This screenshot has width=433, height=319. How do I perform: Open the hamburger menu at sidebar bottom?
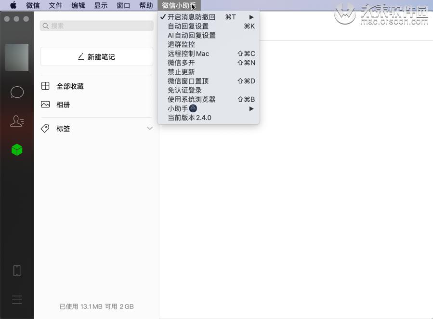pos(17,300)
